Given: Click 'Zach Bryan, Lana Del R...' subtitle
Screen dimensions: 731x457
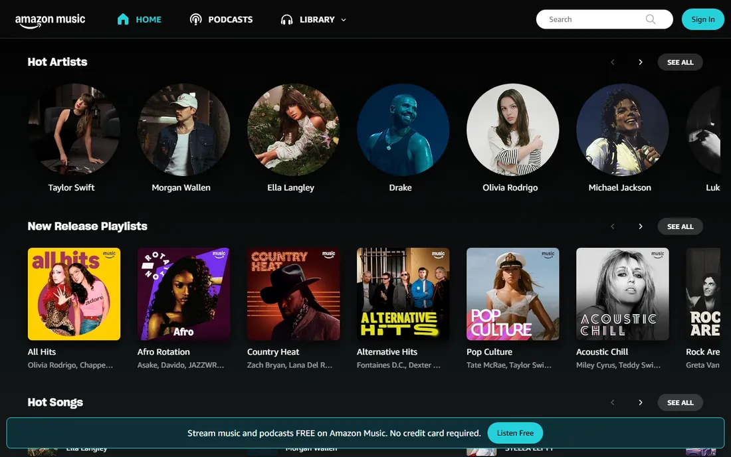Looking at the screenshot, I should pyautogui.click(x=290, y=365).
